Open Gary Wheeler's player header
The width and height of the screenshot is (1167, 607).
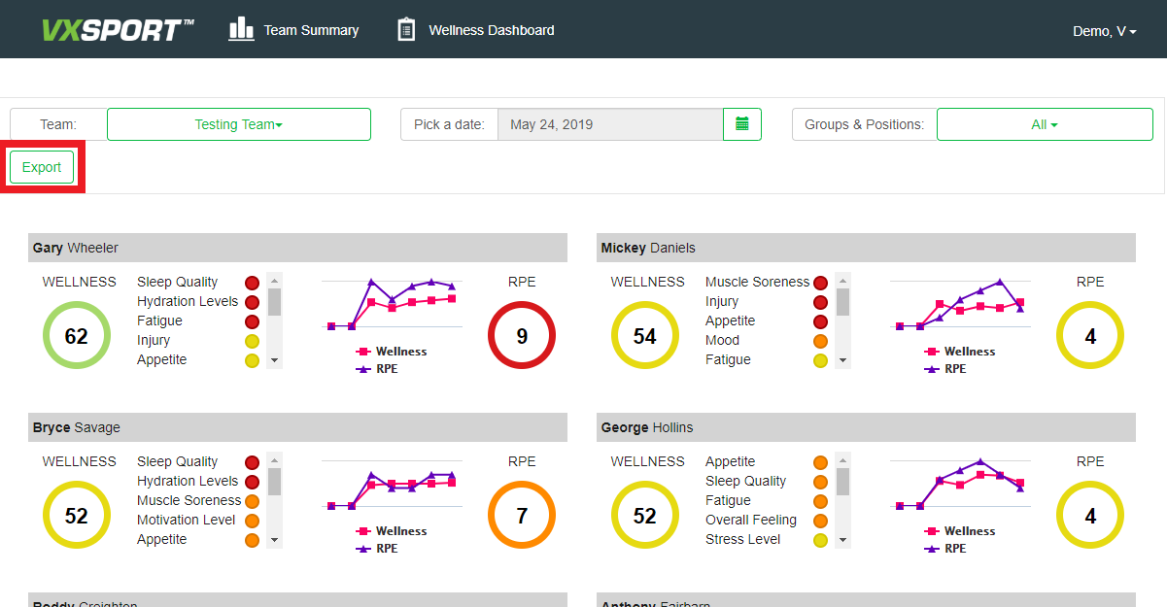point(297,248)
